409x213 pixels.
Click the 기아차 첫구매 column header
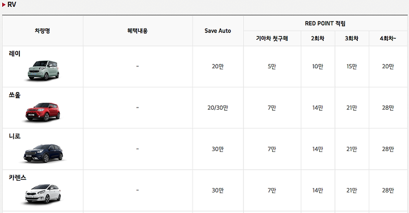tap(272, 39)
